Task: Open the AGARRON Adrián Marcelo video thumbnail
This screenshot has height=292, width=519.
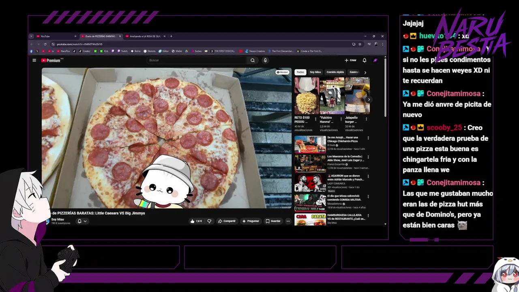Action: pos(310,183)
